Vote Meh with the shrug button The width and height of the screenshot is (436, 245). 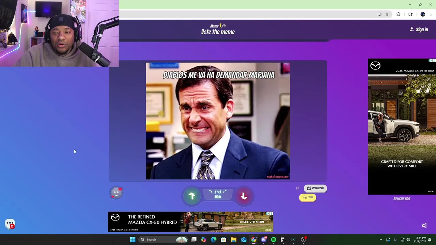click(218, 194)
